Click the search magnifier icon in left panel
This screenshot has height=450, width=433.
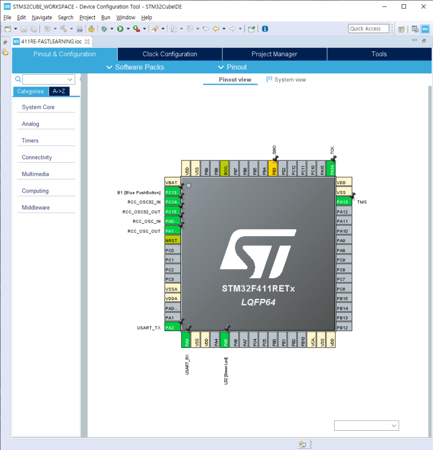(x=18, y=80)
